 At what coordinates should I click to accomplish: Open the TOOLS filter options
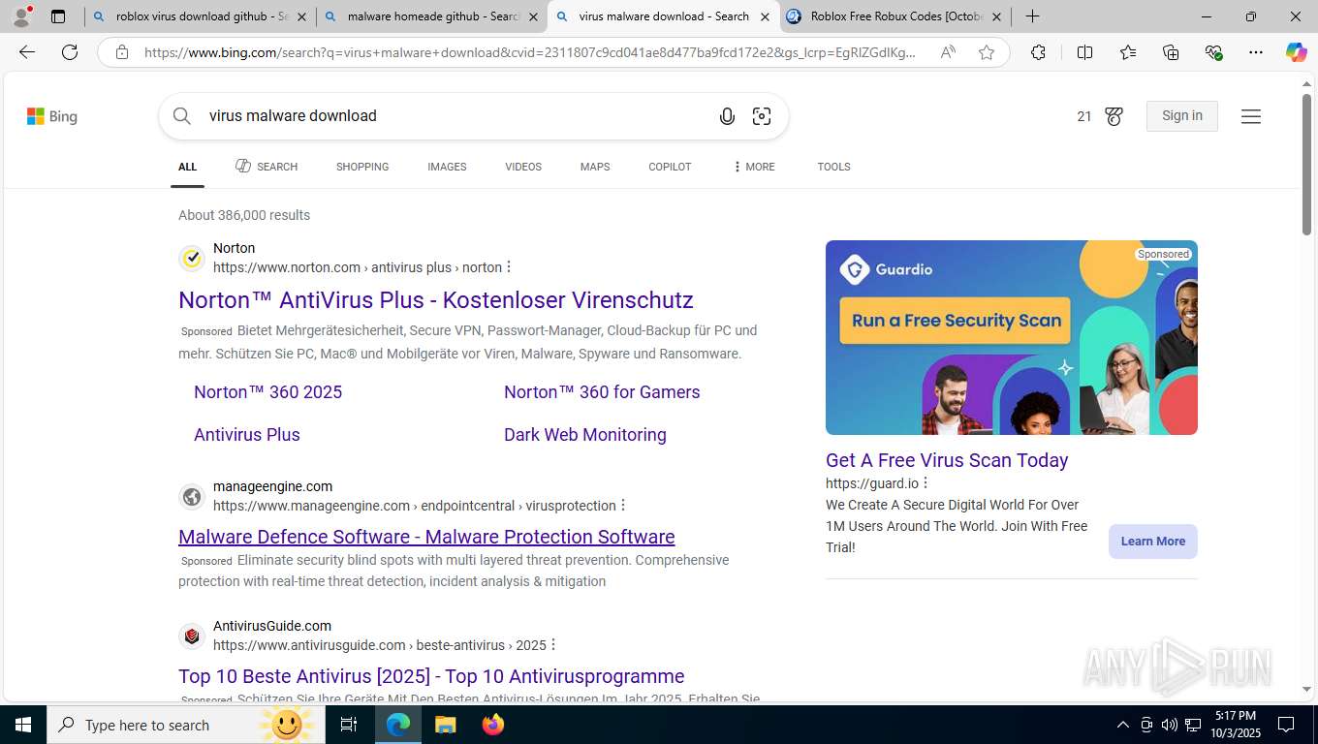pos(833,167)
